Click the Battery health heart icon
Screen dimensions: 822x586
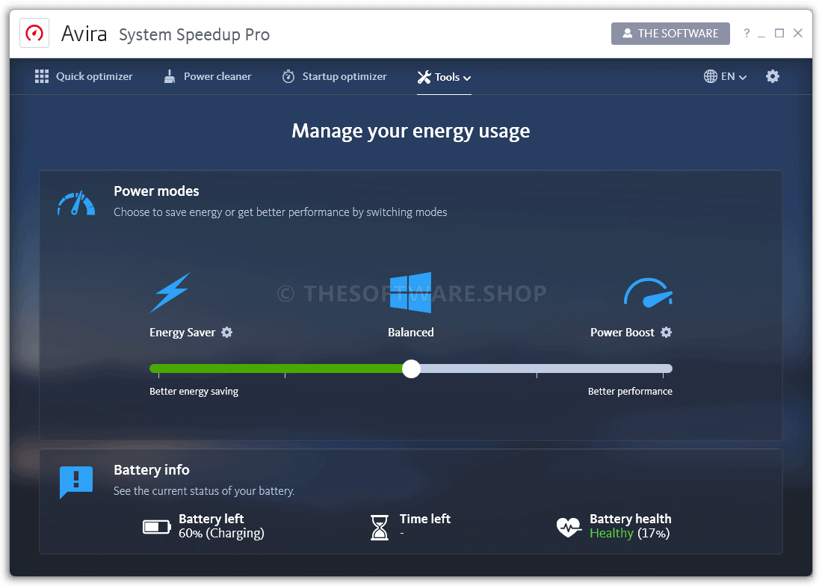(x=569, y=527)
